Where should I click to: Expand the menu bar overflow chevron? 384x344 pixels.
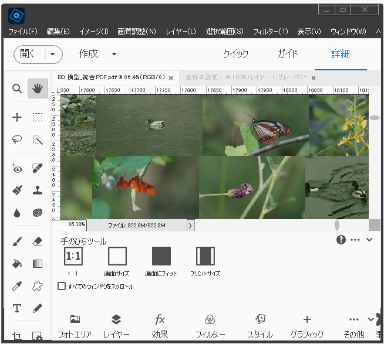point(378,31)
